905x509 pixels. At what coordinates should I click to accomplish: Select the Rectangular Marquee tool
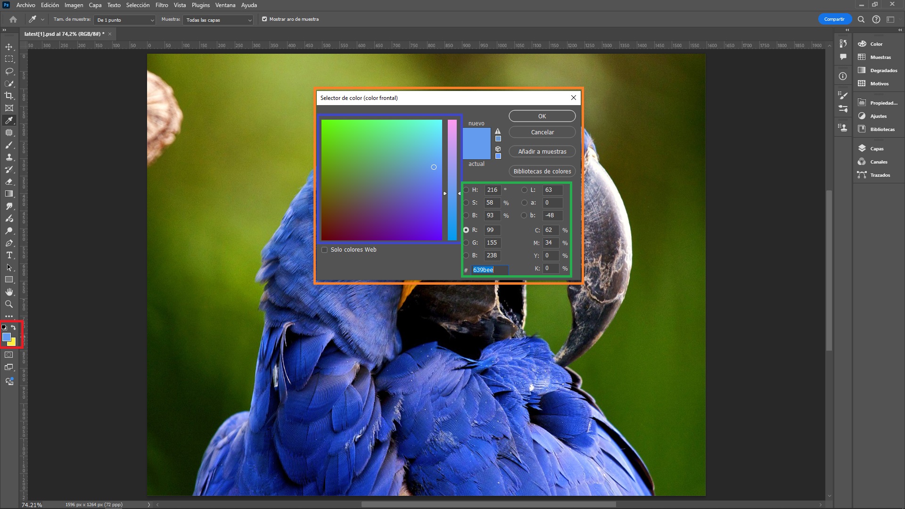(9, 59)
